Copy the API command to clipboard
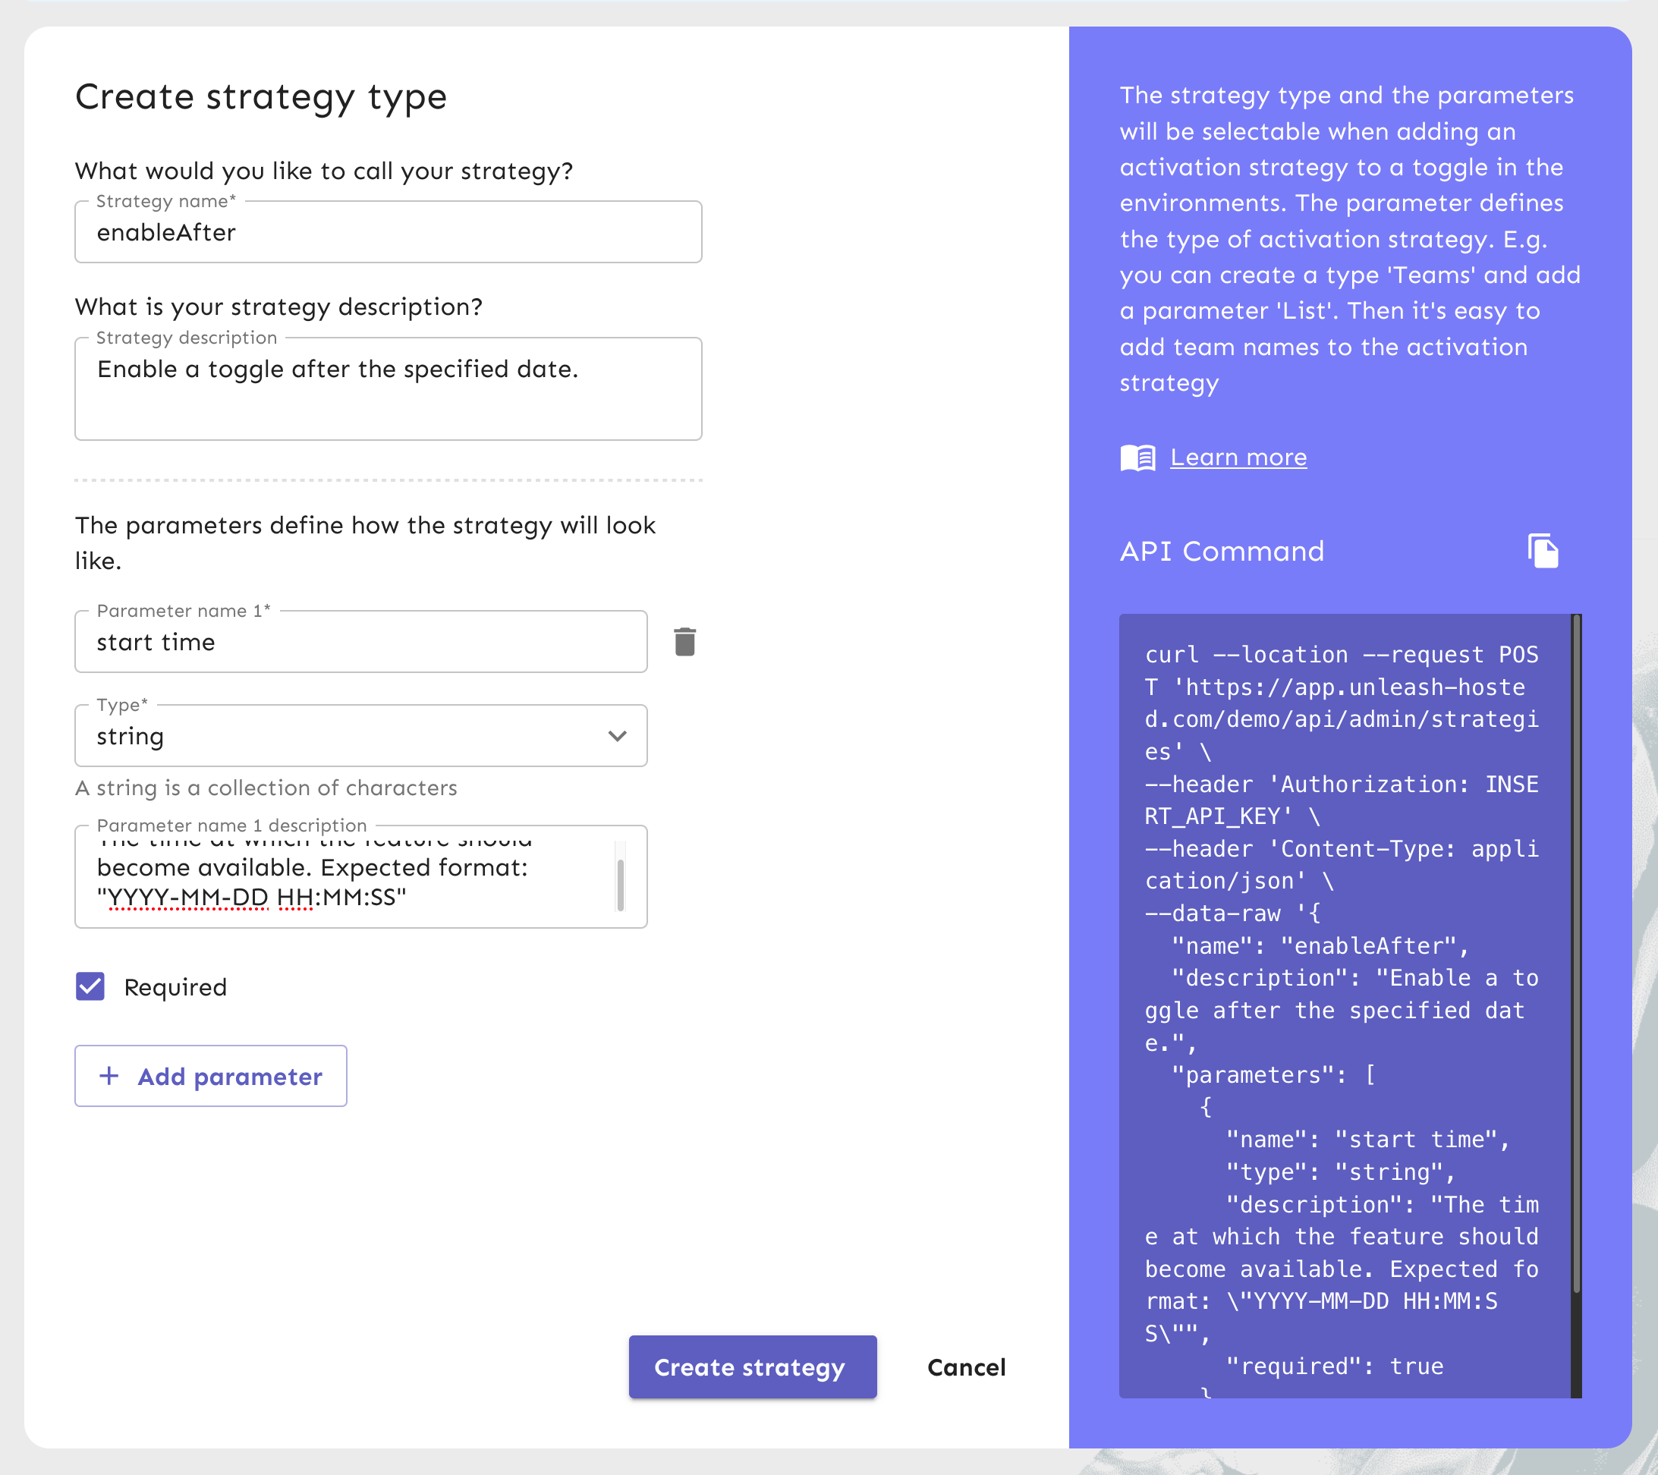1658x1475 pixels. click(x=1543, y=552)
